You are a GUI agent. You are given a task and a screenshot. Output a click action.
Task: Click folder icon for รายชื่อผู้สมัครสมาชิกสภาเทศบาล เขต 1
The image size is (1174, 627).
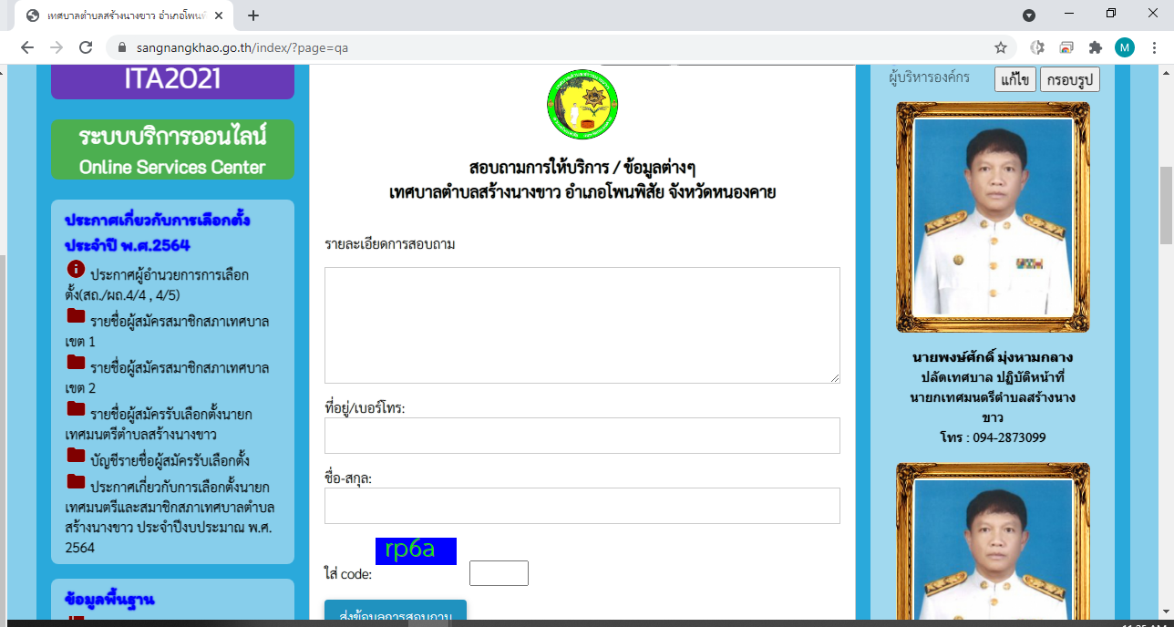pyautogui.click(x=76, y=316)
